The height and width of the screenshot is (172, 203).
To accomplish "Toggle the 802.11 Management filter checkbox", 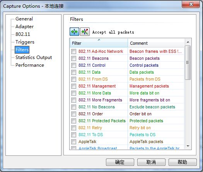I will tap(73, 86).
